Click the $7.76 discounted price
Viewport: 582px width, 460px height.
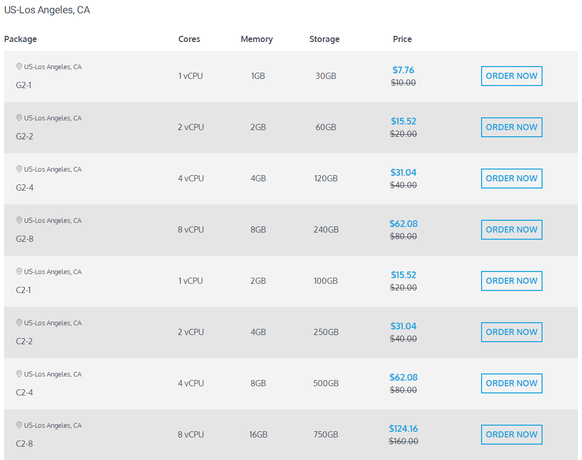(403, 70)
